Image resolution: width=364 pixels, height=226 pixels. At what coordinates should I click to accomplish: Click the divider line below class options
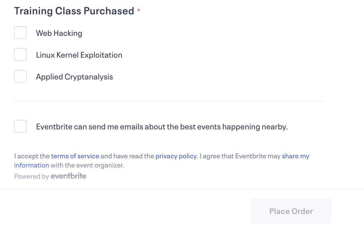169,101
